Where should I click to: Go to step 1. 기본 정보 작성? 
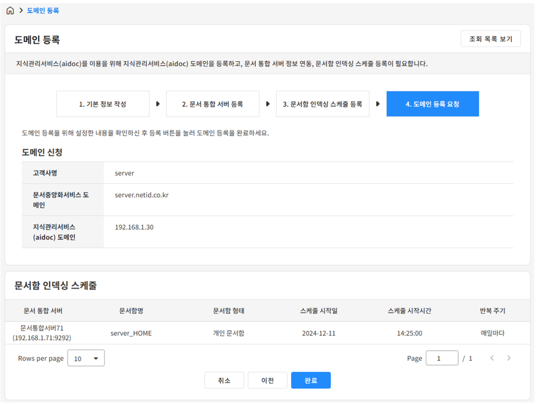tap(102, 104)
